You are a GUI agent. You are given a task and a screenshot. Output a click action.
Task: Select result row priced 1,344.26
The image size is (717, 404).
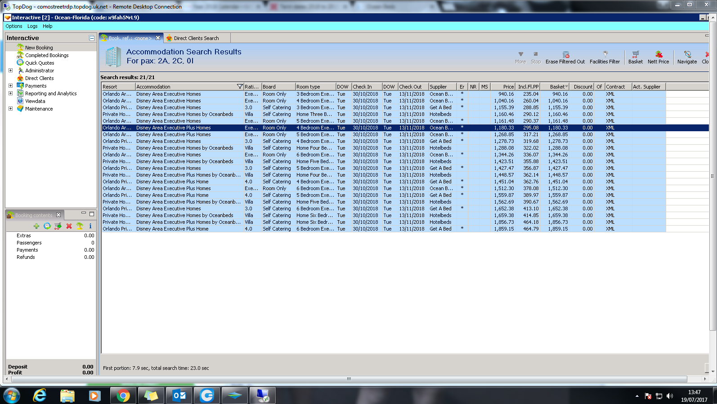tap(383, 155)
